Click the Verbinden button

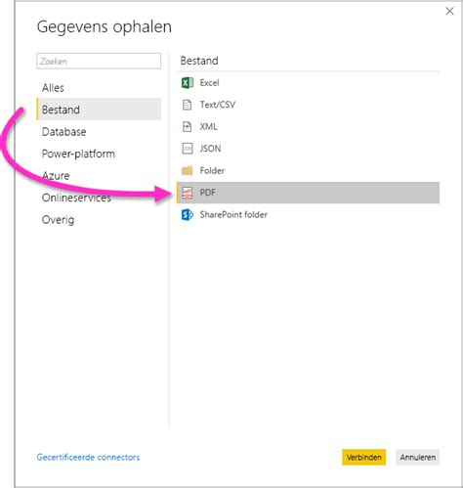[363, 458]
